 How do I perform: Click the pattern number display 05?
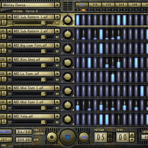(101, 137)
